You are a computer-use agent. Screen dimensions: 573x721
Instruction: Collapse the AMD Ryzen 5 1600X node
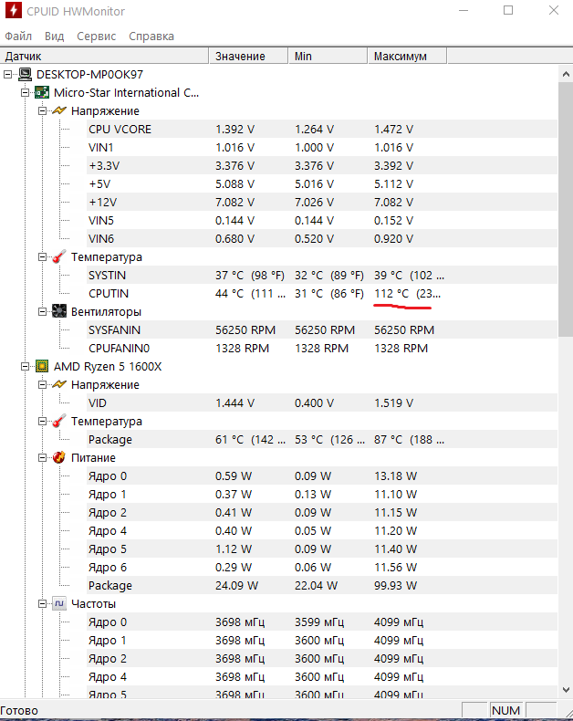click(x=25, y=366)
